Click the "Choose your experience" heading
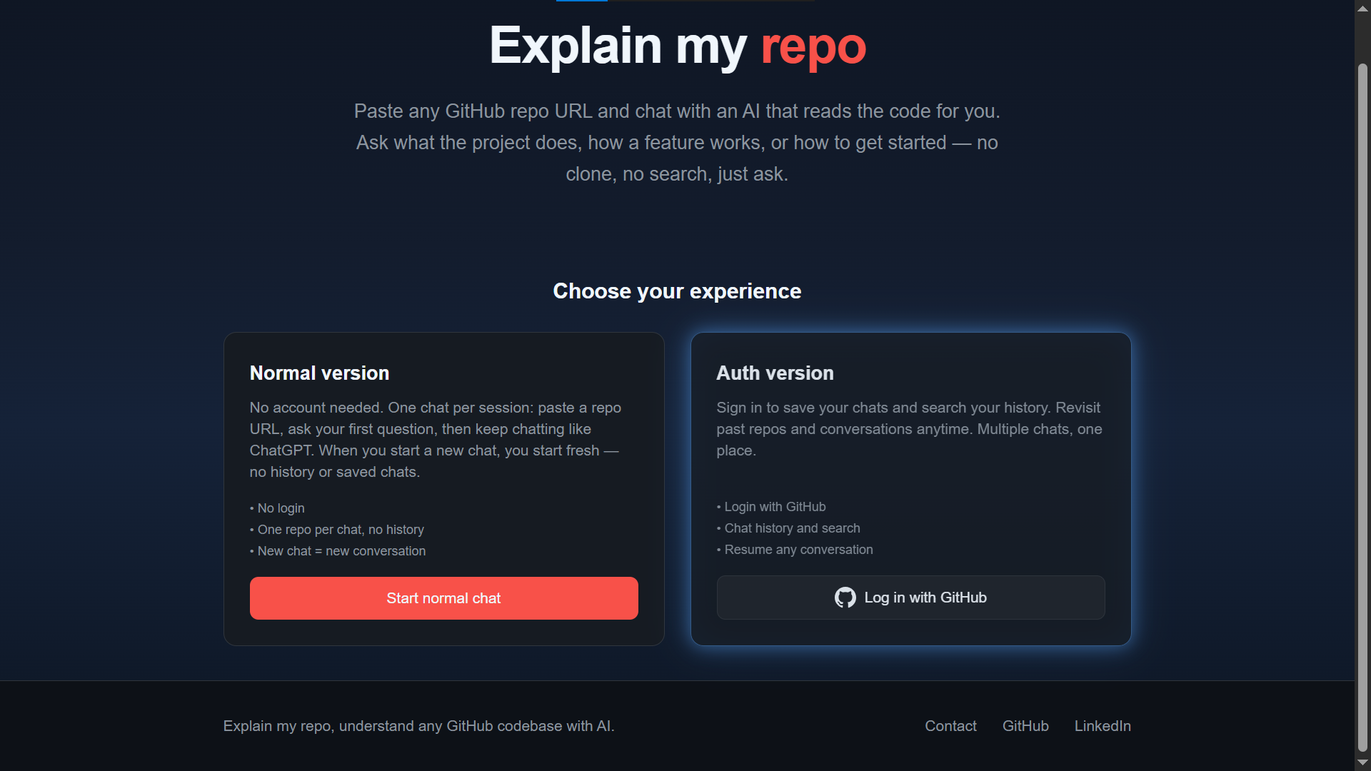 tap(677, 291)
